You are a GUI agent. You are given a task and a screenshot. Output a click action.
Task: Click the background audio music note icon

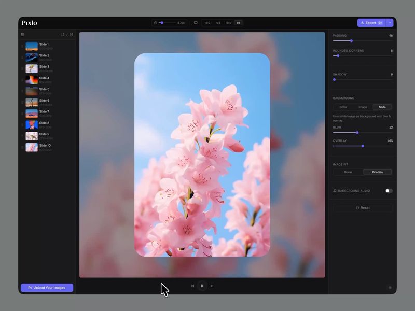[x=335, y=191]
